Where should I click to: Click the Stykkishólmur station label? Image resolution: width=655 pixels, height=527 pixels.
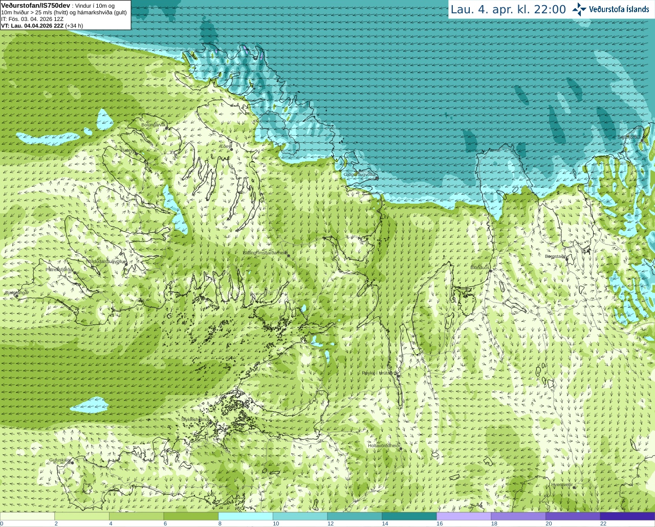tap(195, 419)
